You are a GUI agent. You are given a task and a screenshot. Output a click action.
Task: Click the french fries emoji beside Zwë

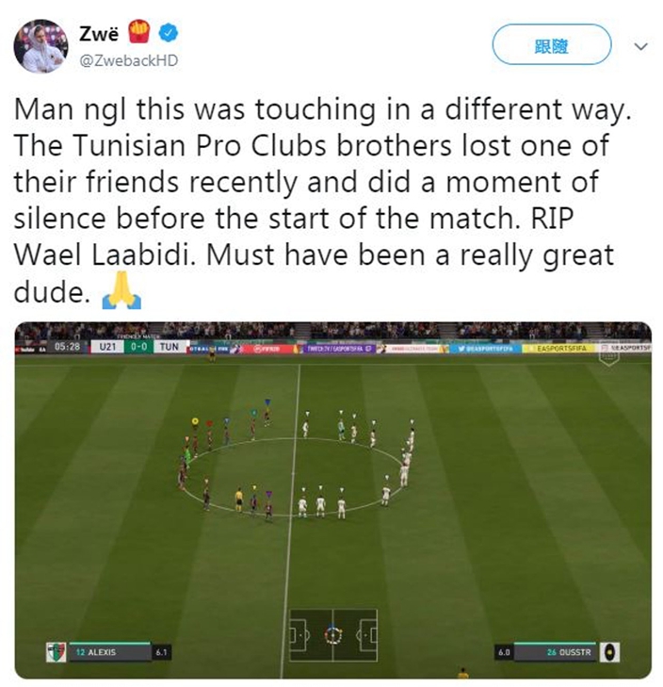point(138,32)
